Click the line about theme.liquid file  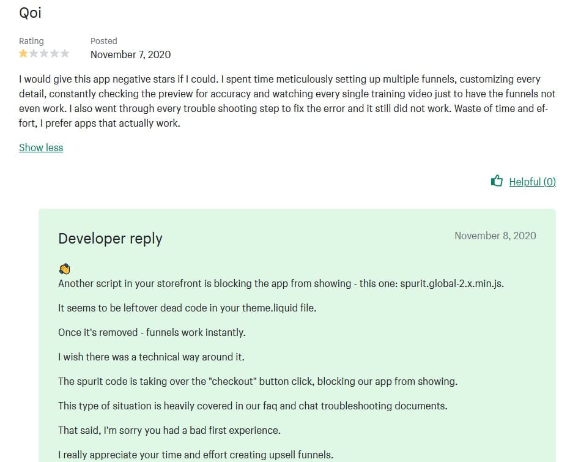187,308
